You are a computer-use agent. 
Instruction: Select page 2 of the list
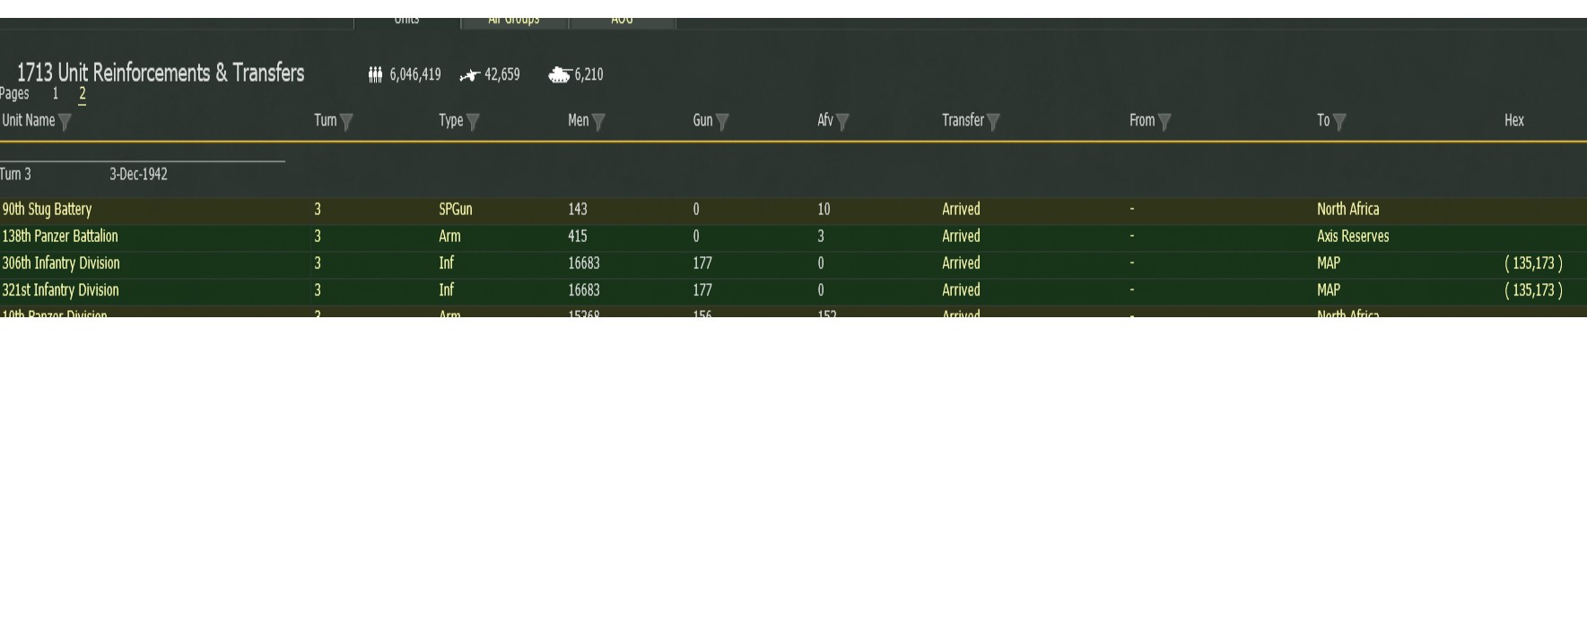pyautogui.click(x=82, y=94)
